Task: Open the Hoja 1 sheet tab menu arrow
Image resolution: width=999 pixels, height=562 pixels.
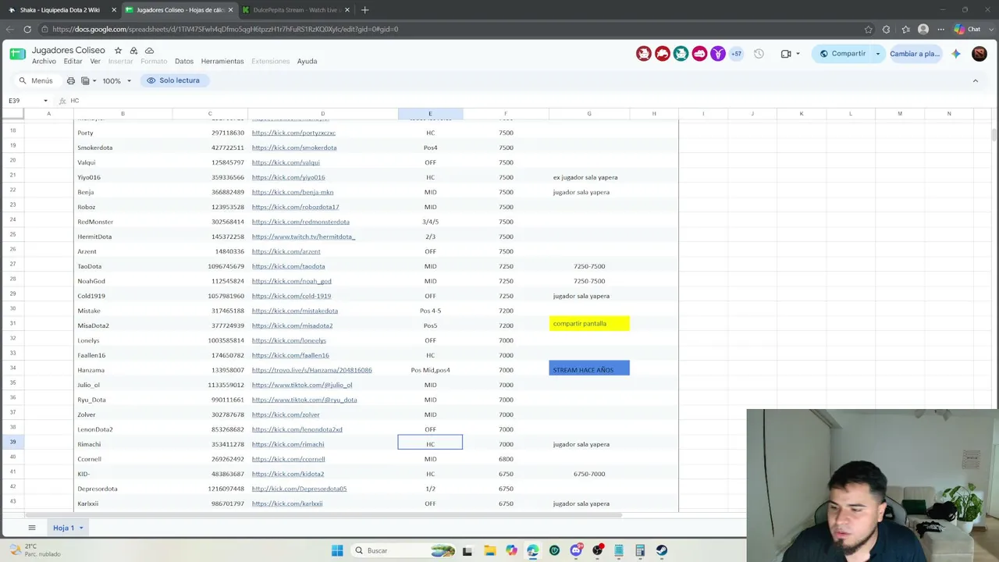Action: 80,528
